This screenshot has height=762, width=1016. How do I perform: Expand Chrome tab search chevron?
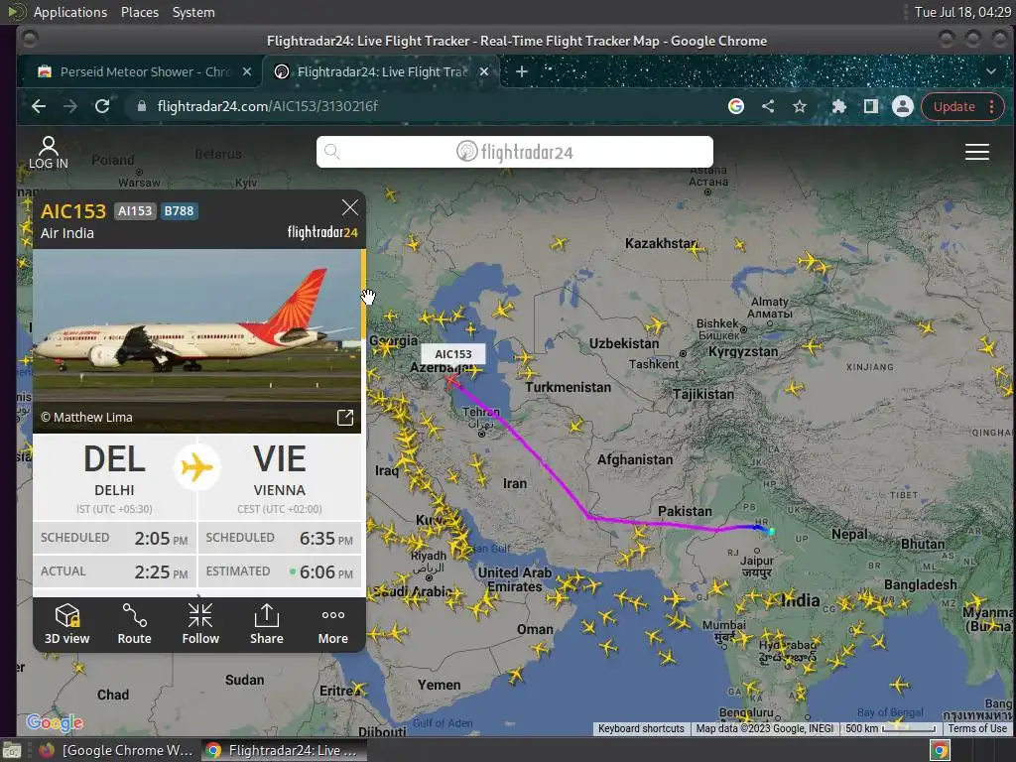991,71
